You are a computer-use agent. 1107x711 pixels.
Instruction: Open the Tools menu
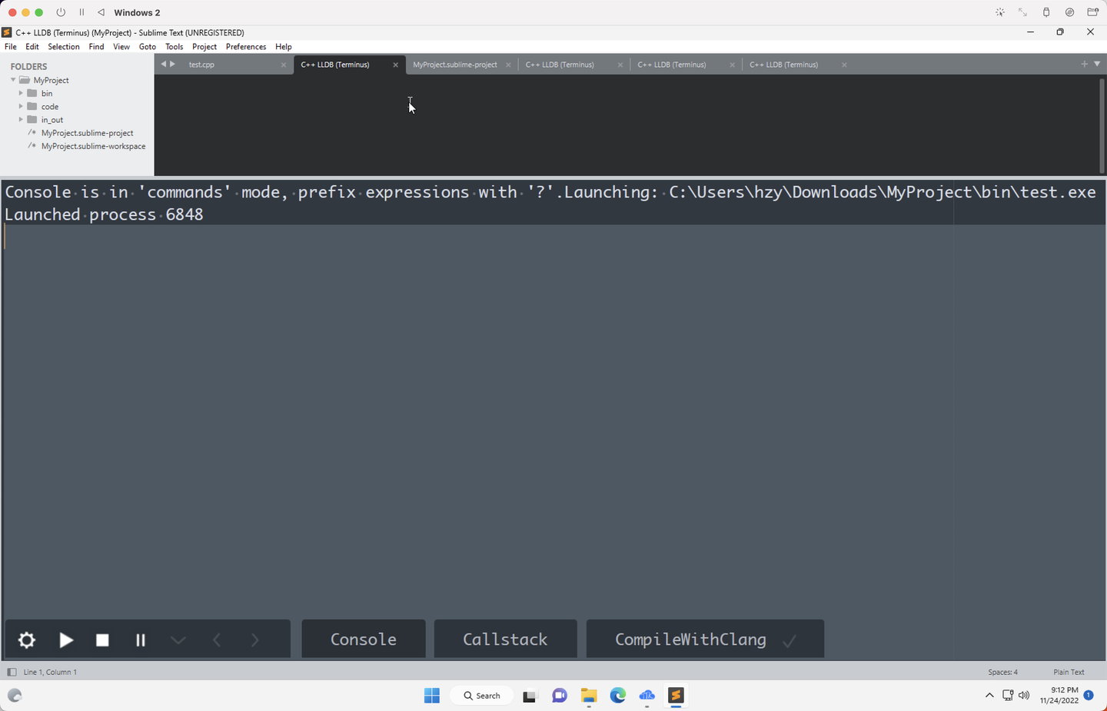[174, 46]
